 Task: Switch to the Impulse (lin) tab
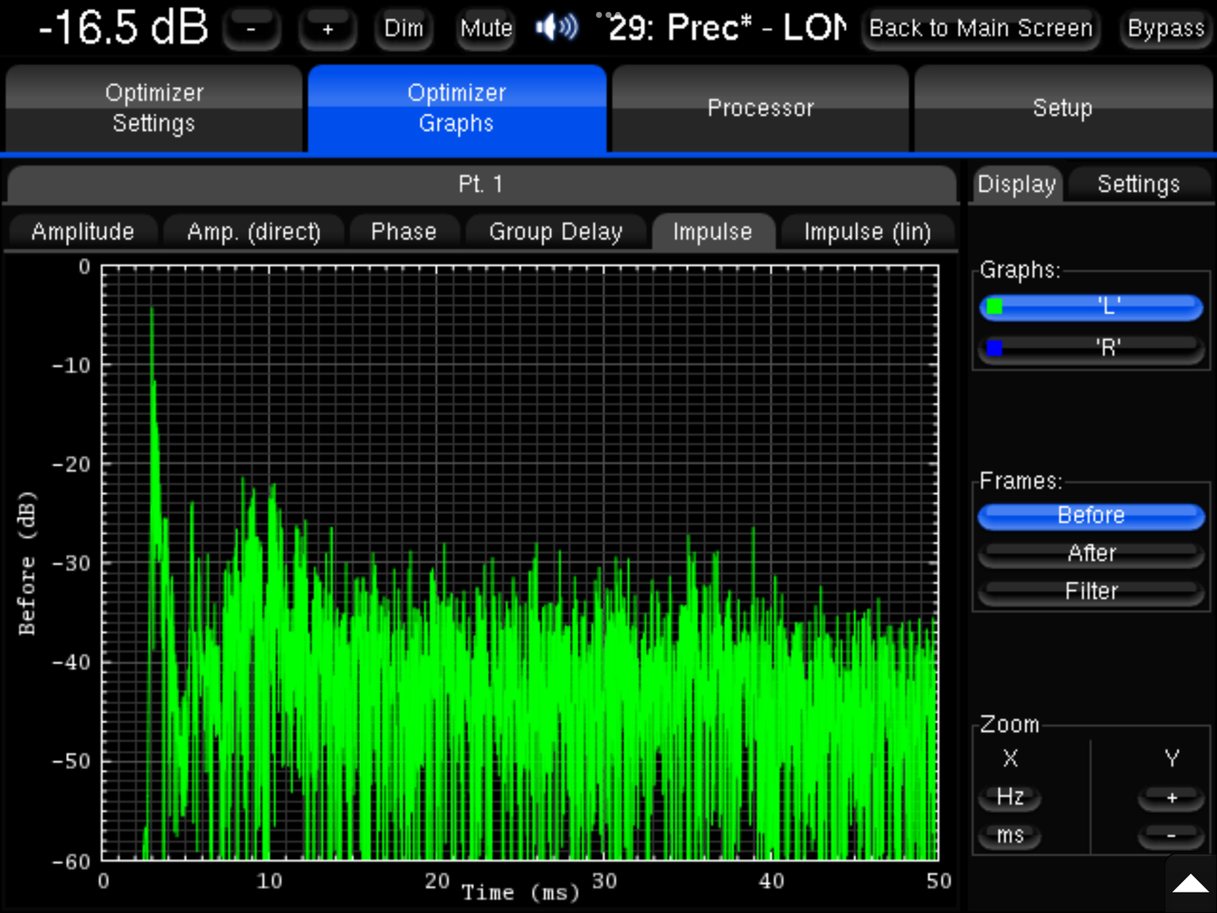pos(867,232)
